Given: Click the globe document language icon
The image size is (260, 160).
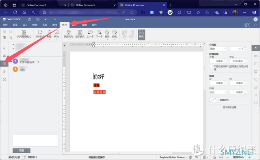Looking at the screenshot, I should tap(191, 157).
